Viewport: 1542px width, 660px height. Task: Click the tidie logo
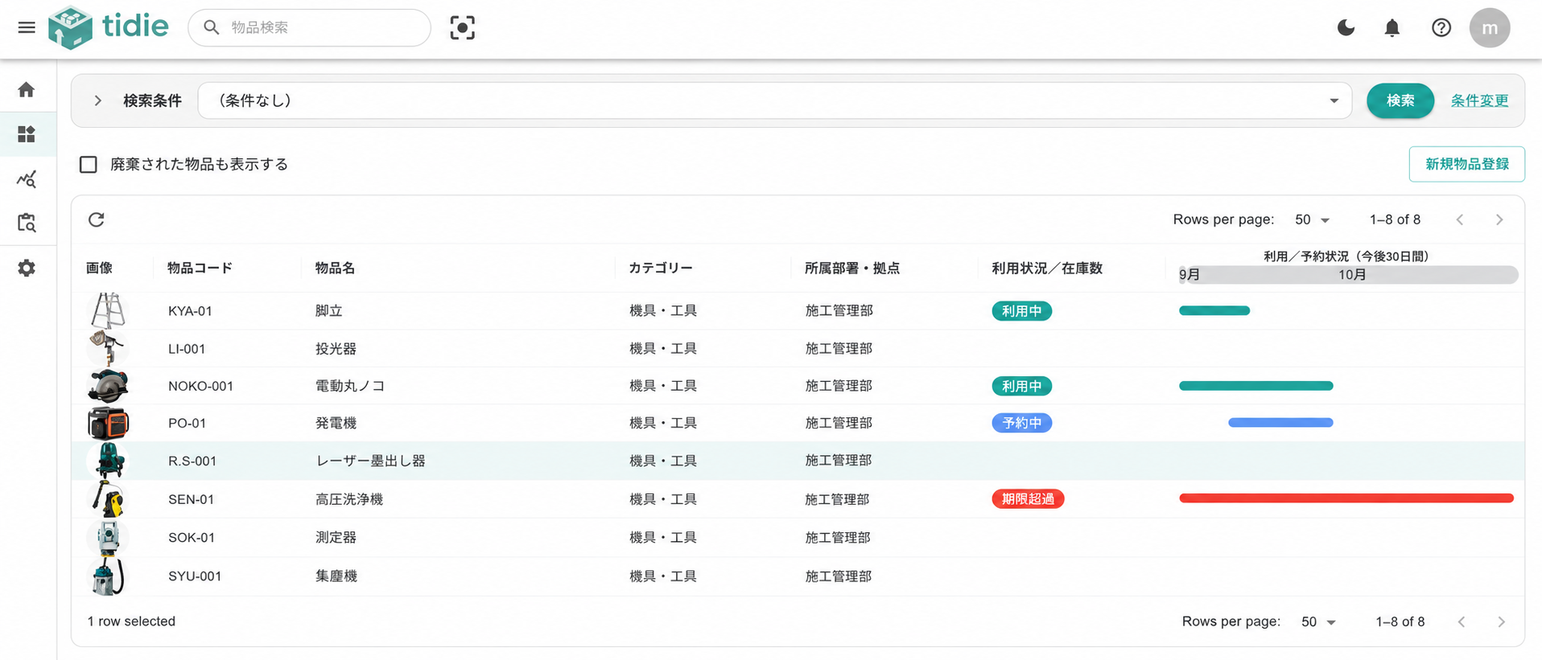109,27
